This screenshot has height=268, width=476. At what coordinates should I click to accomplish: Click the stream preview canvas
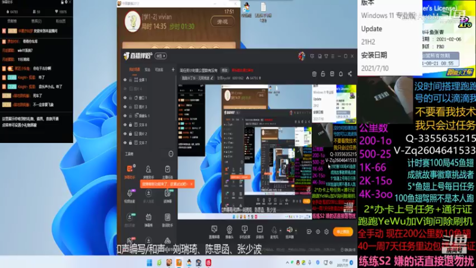[x=267, y=152]
